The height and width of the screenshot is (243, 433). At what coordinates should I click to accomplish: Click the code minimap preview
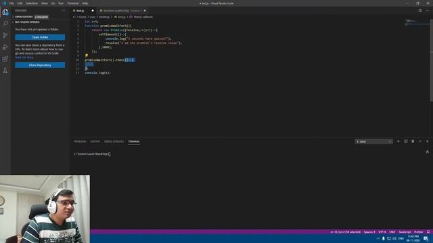pos(417,22)
